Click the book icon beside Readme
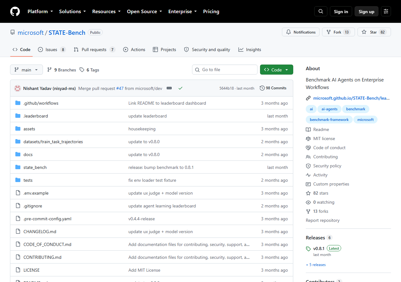The height and width of the screenshot is (282, 401). [x=308, y=129]
